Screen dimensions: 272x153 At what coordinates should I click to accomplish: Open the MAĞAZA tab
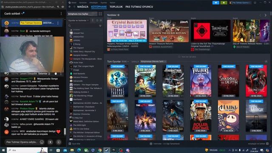(x=83, y=7)
